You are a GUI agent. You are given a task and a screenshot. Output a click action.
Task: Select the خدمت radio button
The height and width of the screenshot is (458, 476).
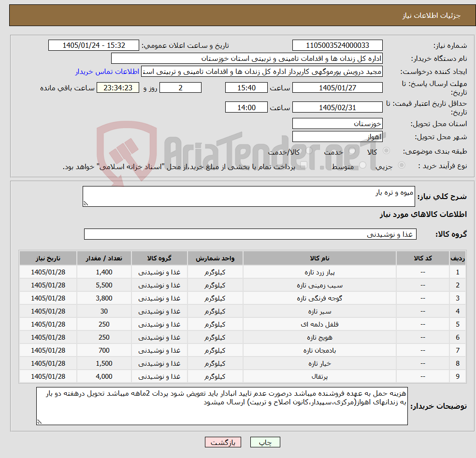[352, 151]
